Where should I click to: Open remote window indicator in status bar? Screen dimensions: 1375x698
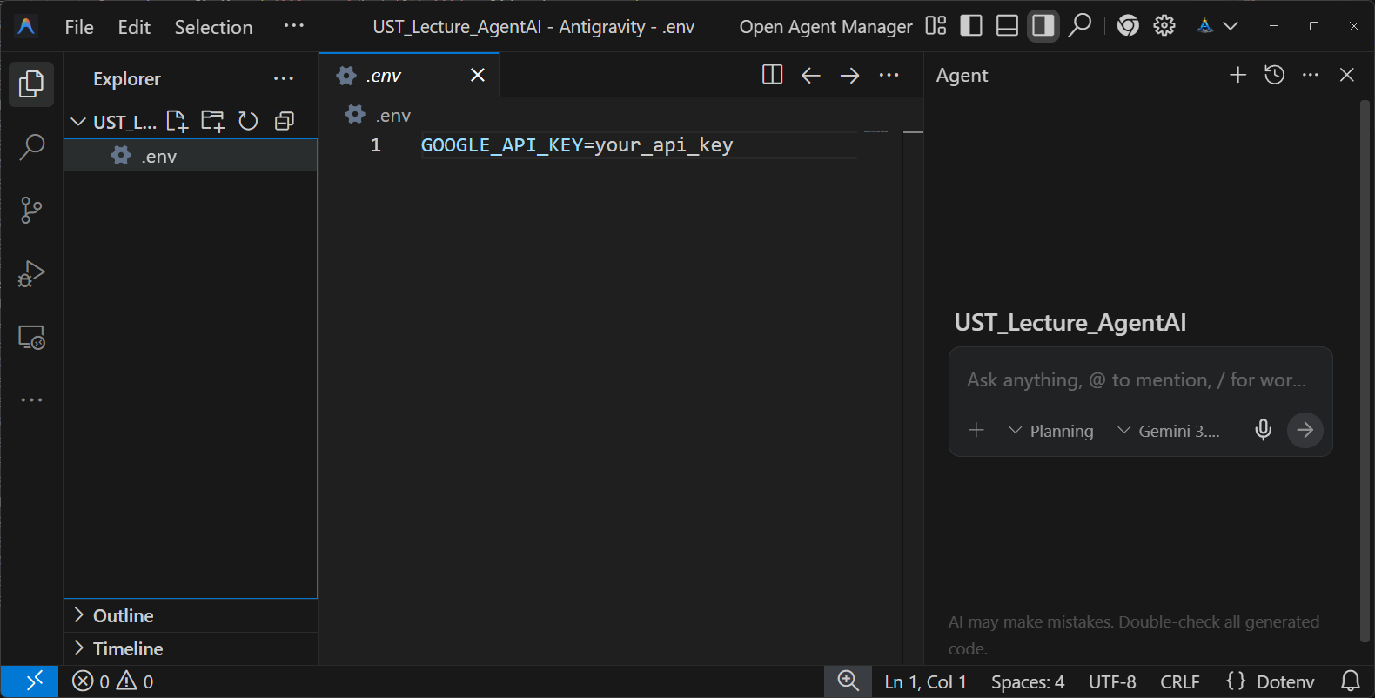pyautogui.click(x=30, y=681)
